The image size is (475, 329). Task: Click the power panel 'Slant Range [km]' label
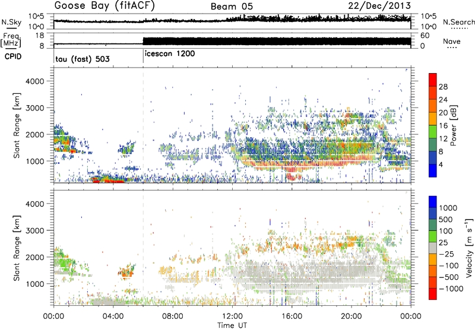click(17, 125)
